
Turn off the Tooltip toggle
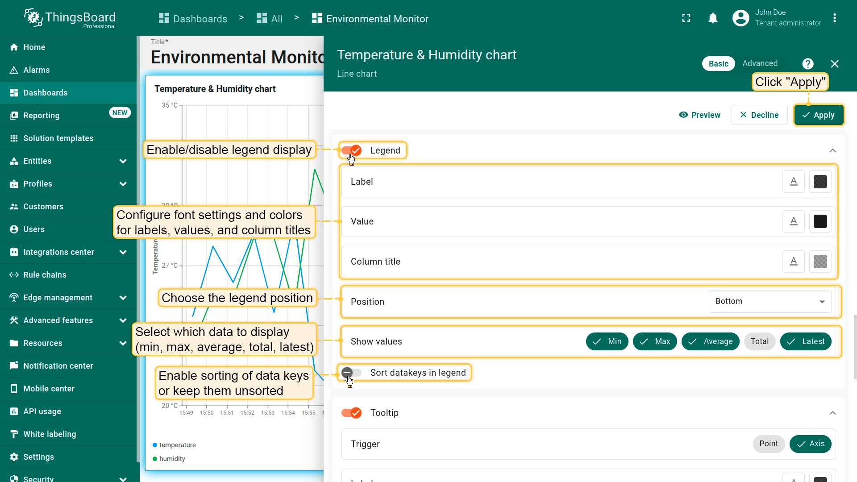coord(351,413)
